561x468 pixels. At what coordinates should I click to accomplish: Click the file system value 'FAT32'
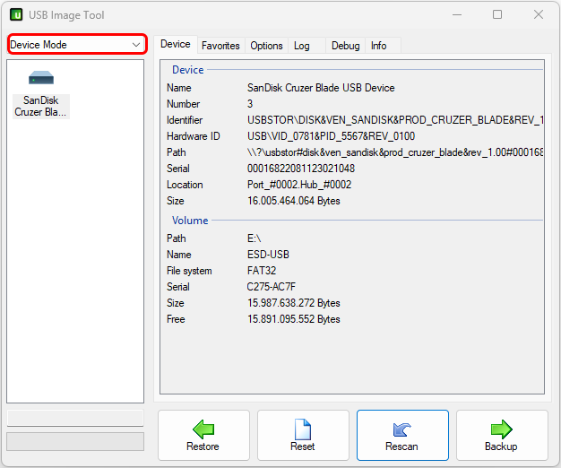[x=262, y=271]
